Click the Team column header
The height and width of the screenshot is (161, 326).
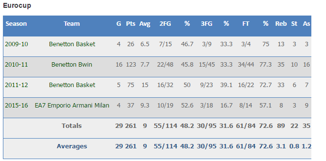tap(72, 24)
